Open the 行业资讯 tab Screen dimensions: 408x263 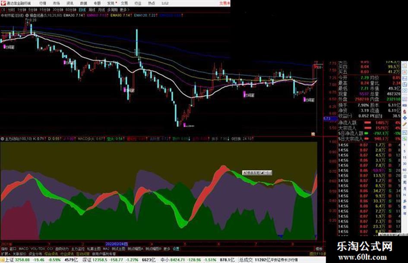click(x=67, y=253)
